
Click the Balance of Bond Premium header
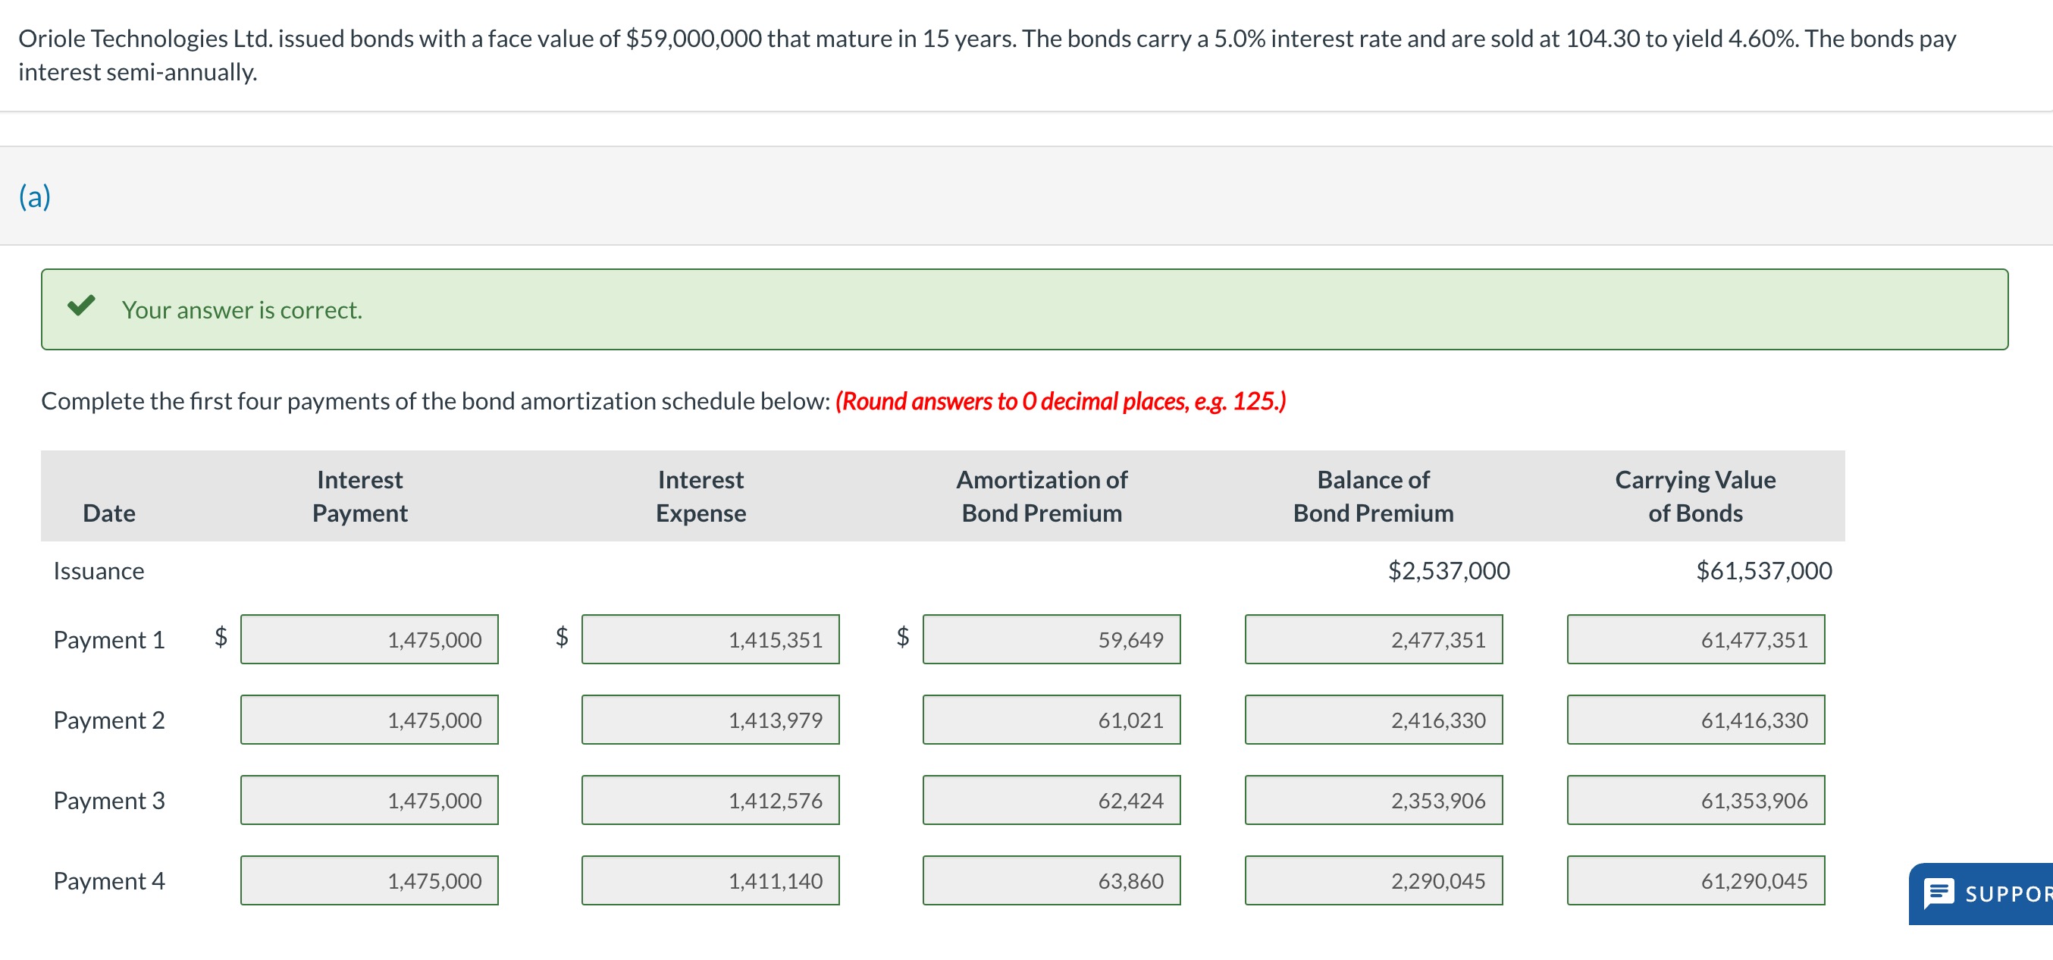click(x=1373, y=496)
